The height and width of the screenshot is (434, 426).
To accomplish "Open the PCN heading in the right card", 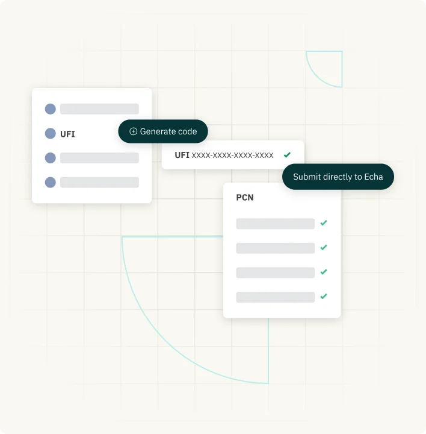I will click(x=245, y=198).
